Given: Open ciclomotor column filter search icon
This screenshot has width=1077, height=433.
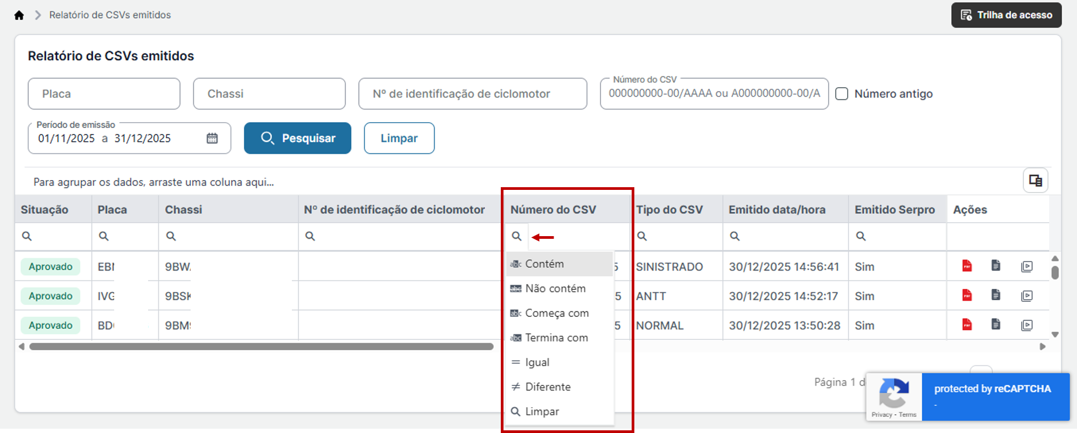Looking at the screenshot, I should click(x=310, y=236).
